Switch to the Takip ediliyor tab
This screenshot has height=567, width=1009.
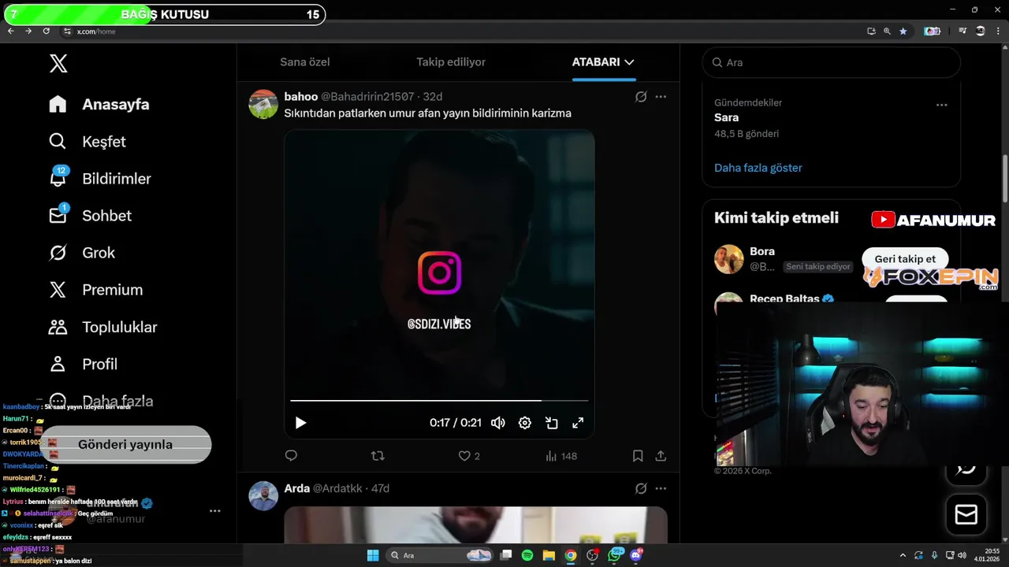pos(451,61)
